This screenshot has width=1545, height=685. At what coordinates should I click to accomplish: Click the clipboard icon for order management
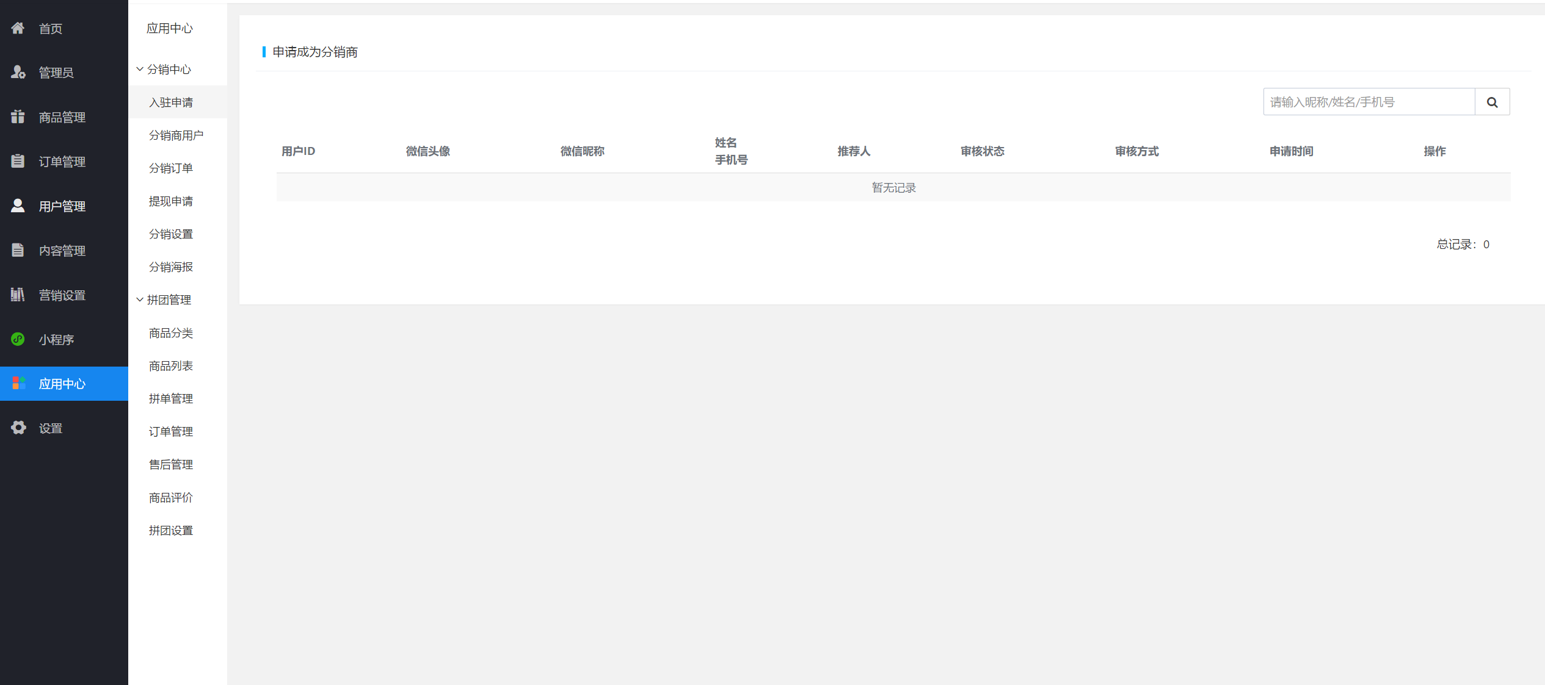[18, 161]
